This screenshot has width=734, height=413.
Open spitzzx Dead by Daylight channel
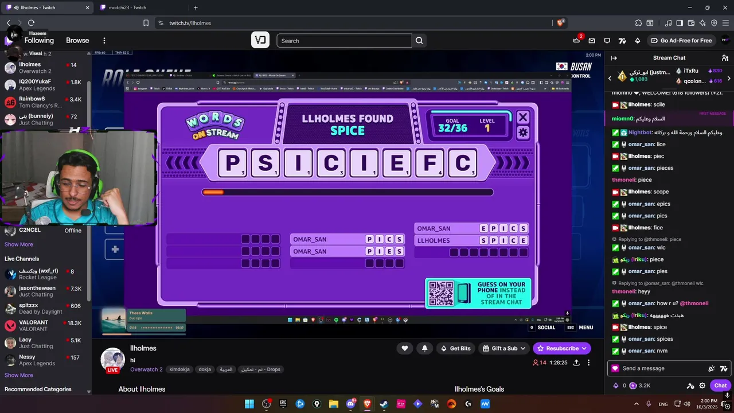coord(44,309)
